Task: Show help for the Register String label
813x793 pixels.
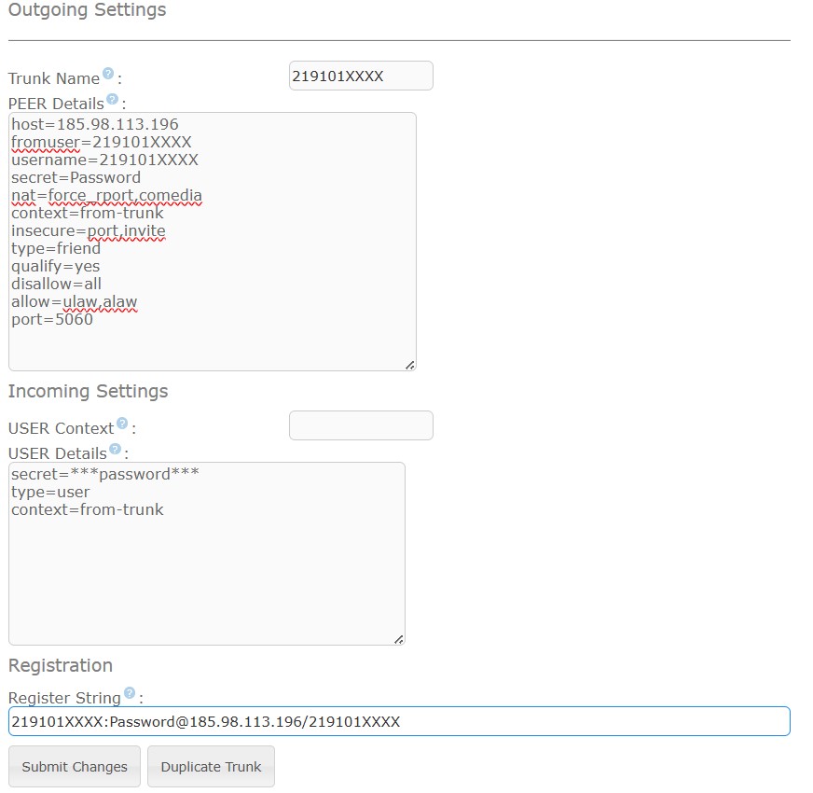Action: (x=130, y=693)
